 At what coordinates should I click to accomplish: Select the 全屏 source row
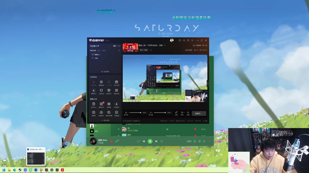coord(105,58)
